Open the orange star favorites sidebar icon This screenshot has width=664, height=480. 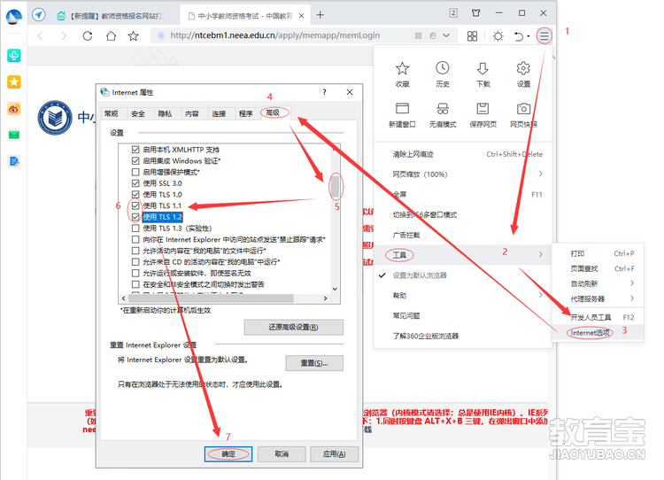point(14,81)
